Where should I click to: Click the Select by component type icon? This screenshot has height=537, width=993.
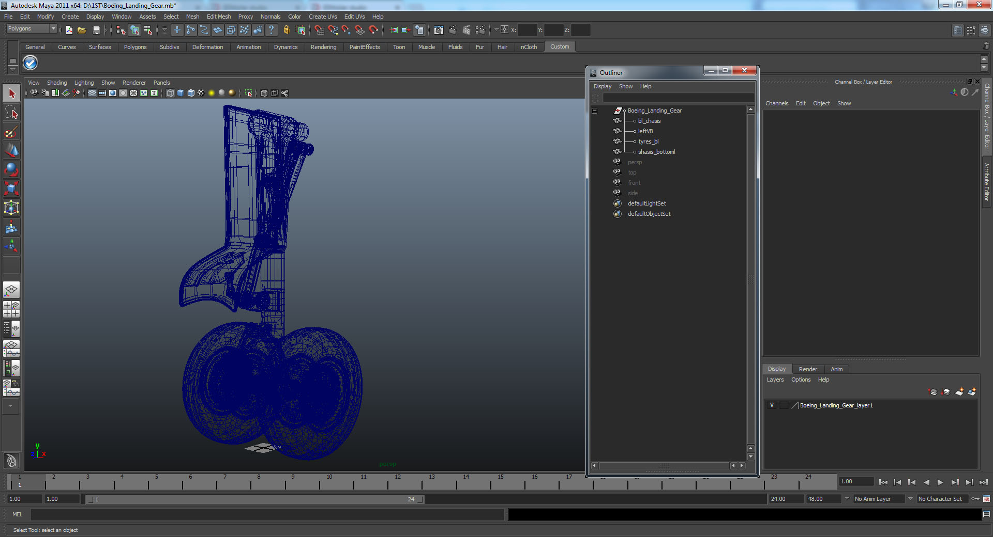(148, 30)
